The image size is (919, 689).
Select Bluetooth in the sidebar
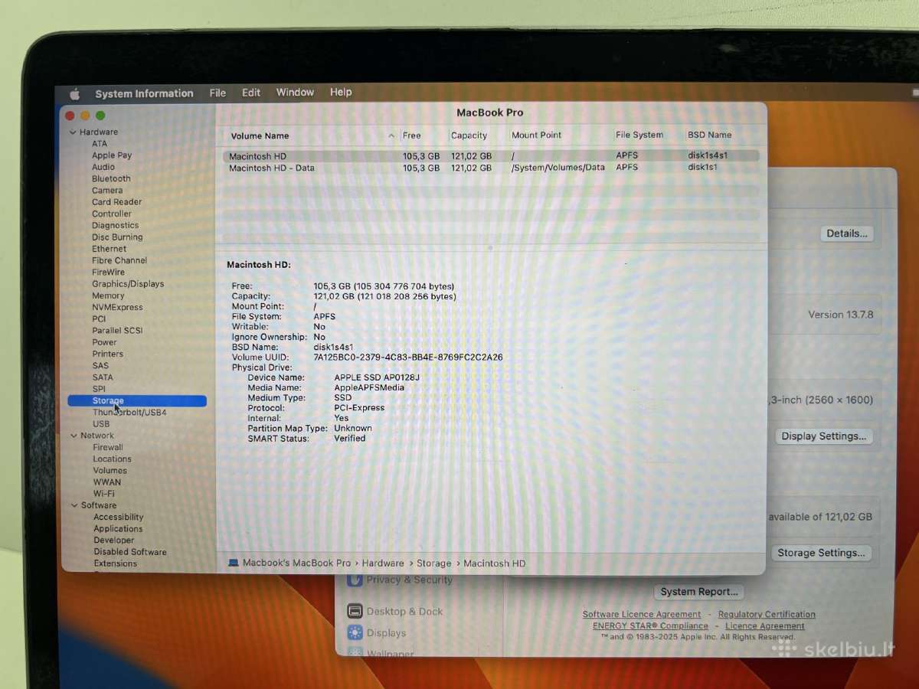111,178
